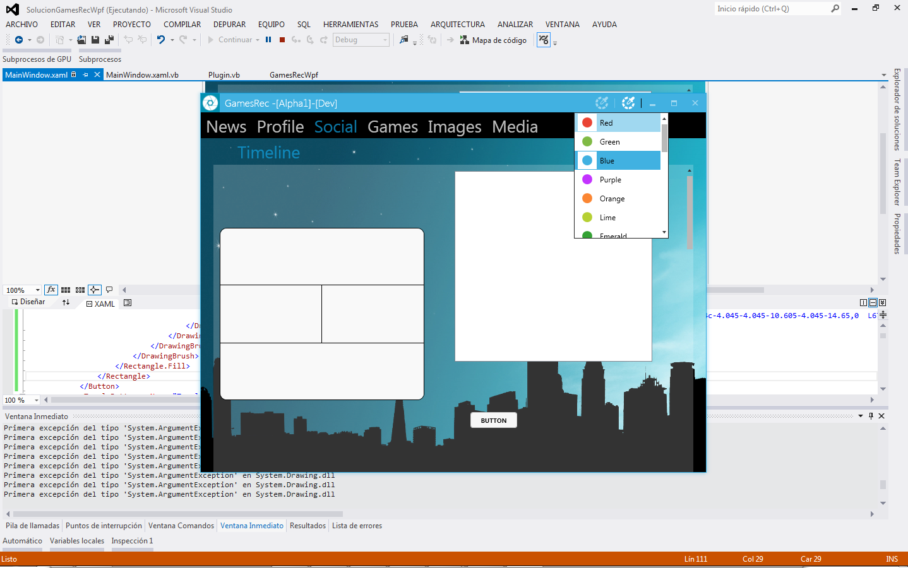Switch to MainWindow.xaml.vb tab

(x=142, y=75)
